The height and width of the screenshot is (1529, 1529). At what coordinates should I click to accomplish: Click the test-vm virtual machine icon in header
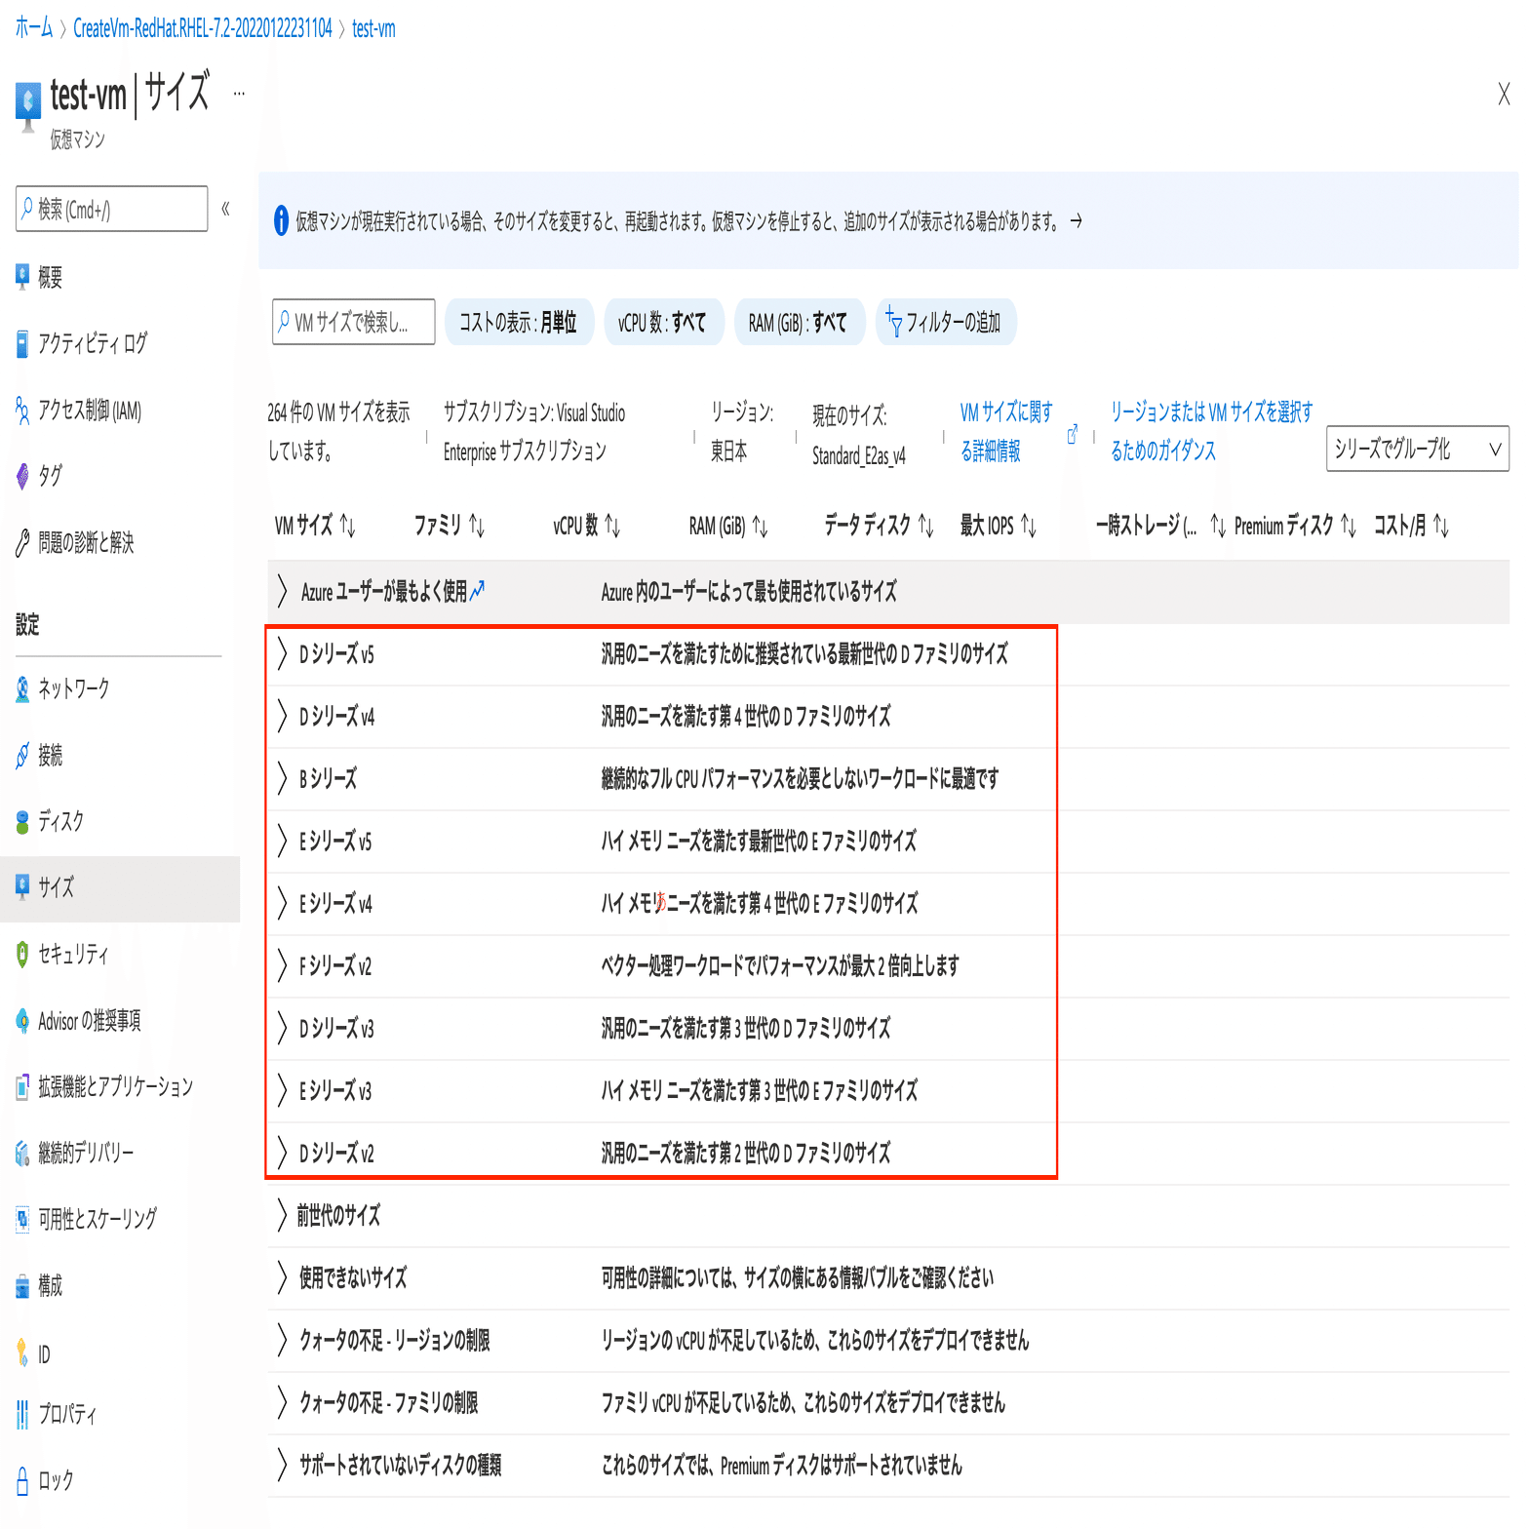(x=28, y=105)
